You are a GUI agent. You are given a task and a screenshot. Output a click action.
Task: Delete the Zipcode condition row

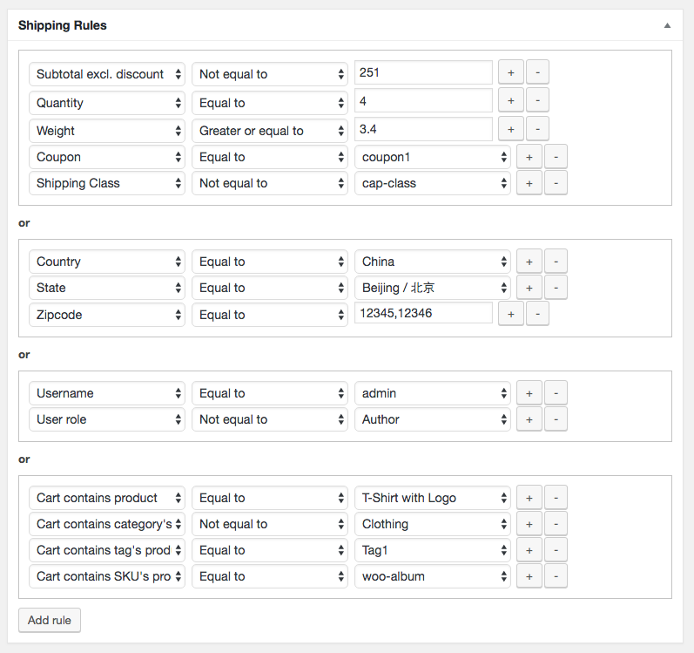pos(537,314)
